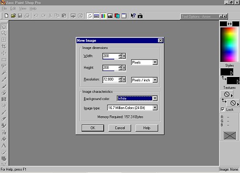Open the File menu

pos(4,9)
